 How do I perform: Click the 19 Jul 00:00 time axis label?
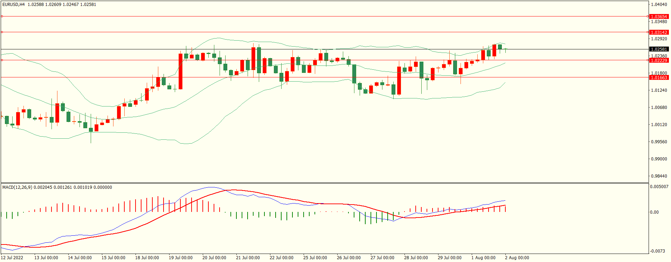[181, 258]
